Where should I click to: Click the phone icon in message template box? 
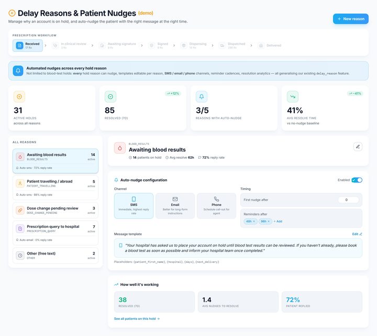point(121,245)
